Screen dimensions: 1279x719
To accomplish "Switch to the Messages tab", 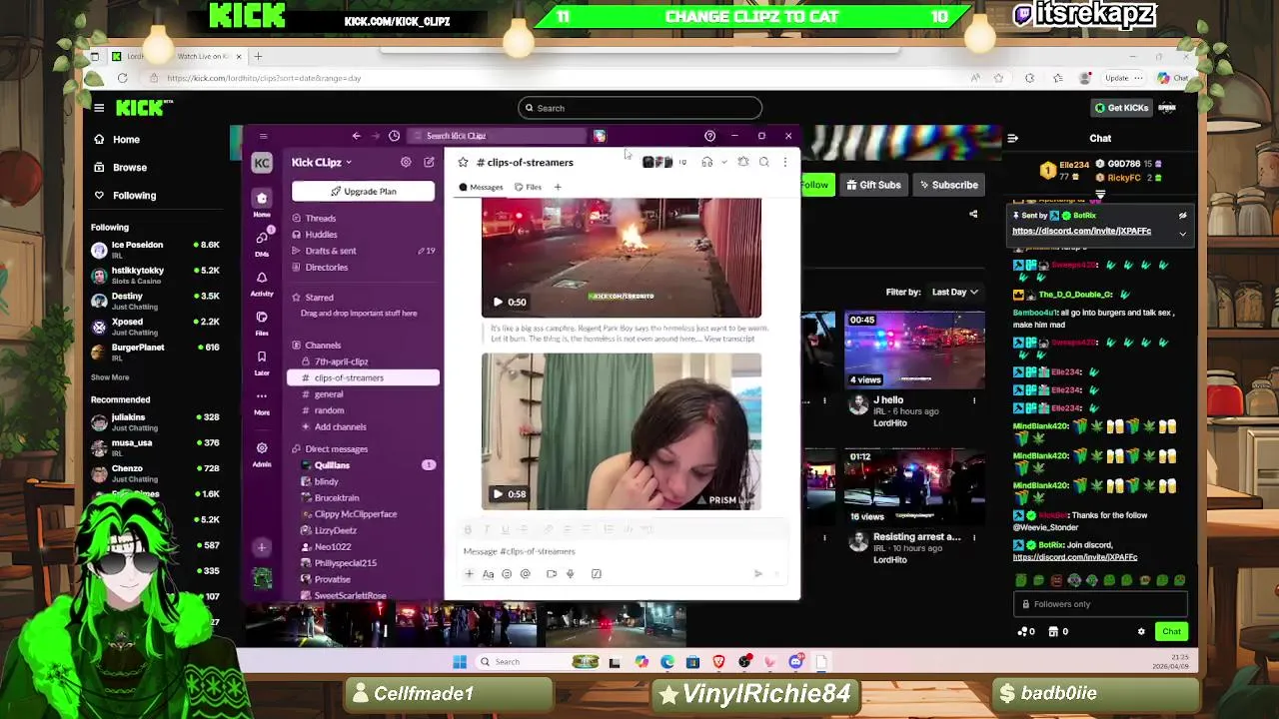I will coord(481,187).
